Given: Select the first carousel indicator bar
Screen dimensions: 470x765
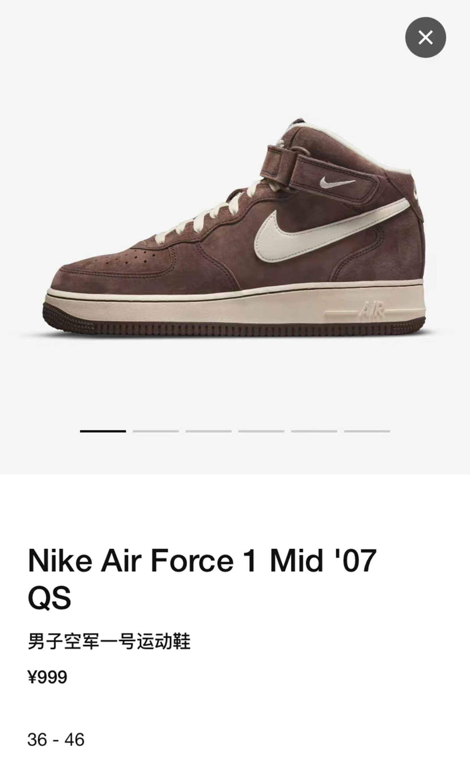Looking at the screenshot, I should 103,431.
